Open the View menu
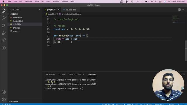Viewport: 187px width, 105px height. tap(37, 1)
